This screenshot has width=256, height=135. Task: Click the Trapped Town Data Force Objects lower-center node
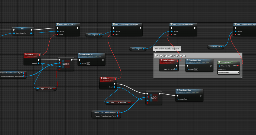[105, 113]
